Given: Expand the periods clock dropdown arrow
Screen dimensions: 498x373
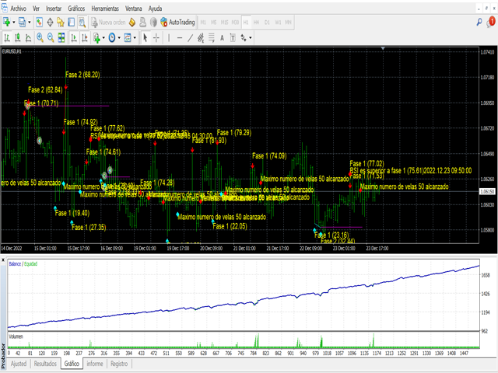Looking at the screenshot, I should (119, 38).
